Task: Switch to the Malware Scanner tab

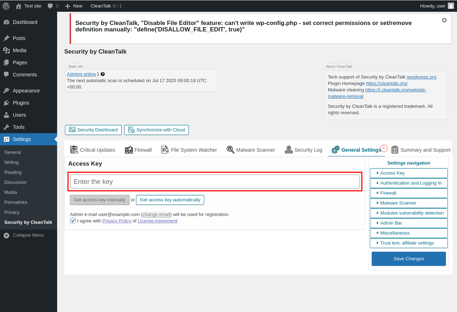Action: (251, 150)
